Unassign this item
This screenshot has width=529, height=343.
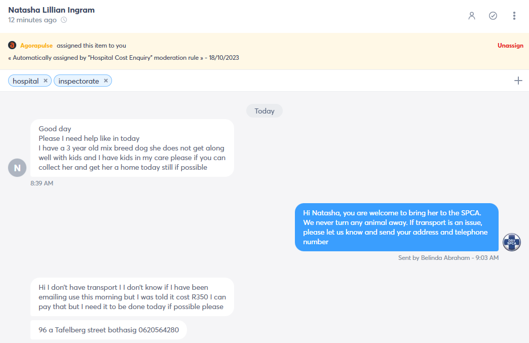[x=510, y=46]
